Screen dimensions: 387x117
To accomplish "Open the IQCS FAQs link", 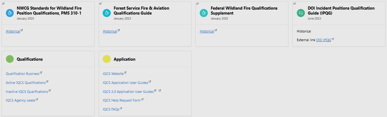I will [x=111, y=109].
